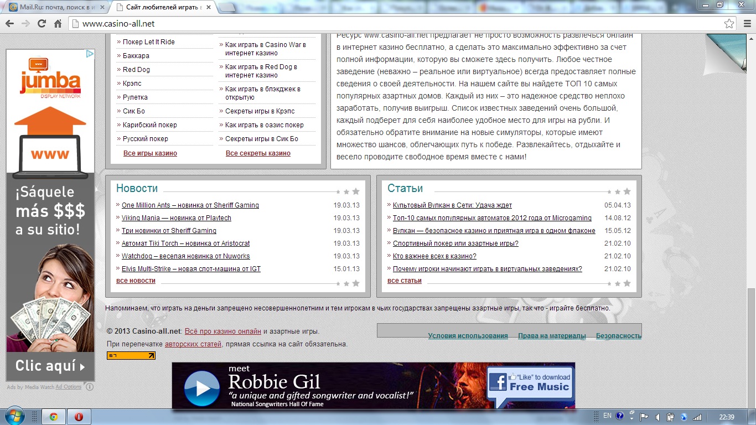Open the 'Баккара' game link

136,56
